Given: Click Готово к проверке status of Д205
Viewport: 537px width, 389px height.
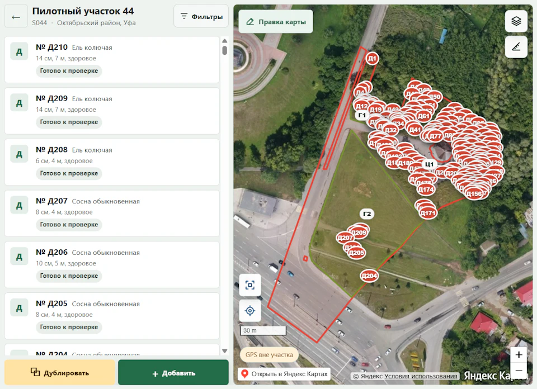Looking at the screenshot, I should click(69, 328).
